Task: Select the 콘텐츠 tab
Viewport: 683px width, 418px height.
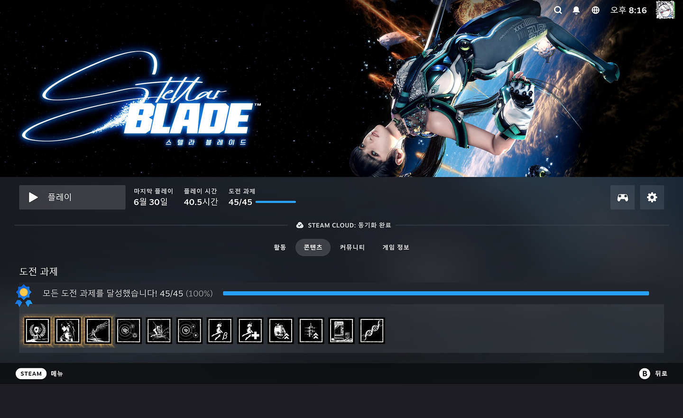Action: (313, 247)
